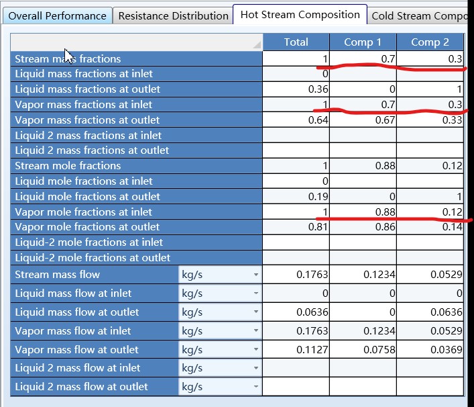Open Vapor mass flow at outlet units
474x407 pixels.
click(255, 350)
